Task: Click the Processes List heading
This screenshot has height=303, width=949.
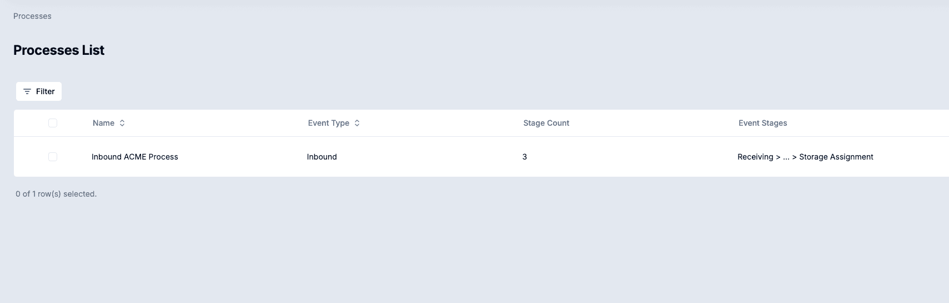Action: tap(59, 50)
